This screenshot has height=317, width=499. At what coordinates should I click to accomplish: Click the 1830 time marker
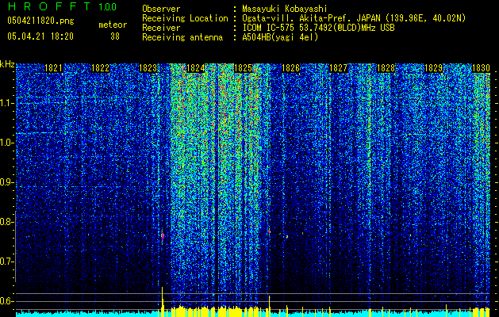(x=481, y=68)
